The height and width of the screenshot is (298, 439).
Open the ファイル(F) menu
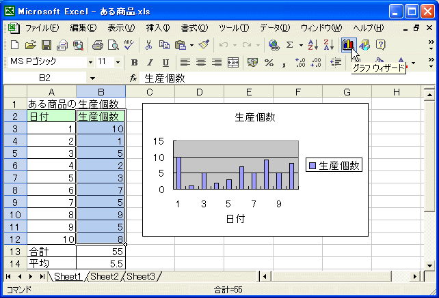(x=42, y=28)
